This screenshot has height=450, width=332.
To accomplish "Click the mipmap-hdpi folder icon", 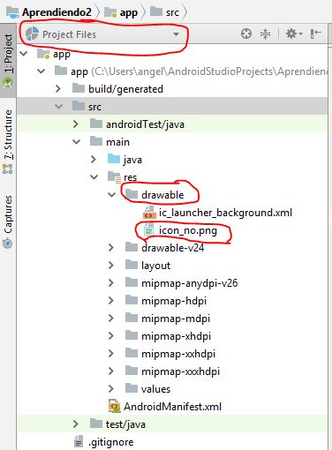I will (132, 300).
